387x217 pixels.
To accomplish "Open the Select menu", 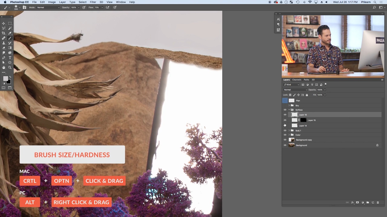I will click(x=83, y=2).
